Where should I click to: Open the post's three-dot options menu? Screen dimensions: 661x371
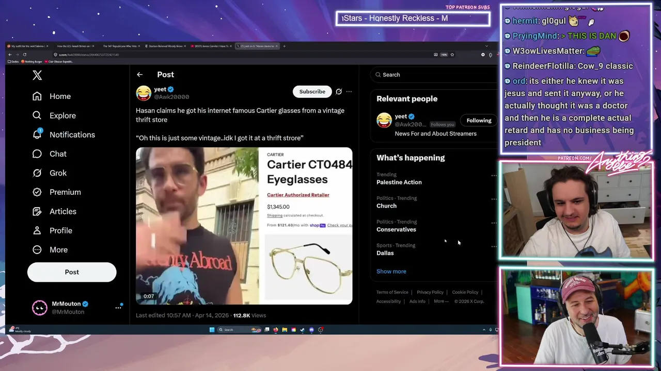pyautogui.click(x=349, y=92)
